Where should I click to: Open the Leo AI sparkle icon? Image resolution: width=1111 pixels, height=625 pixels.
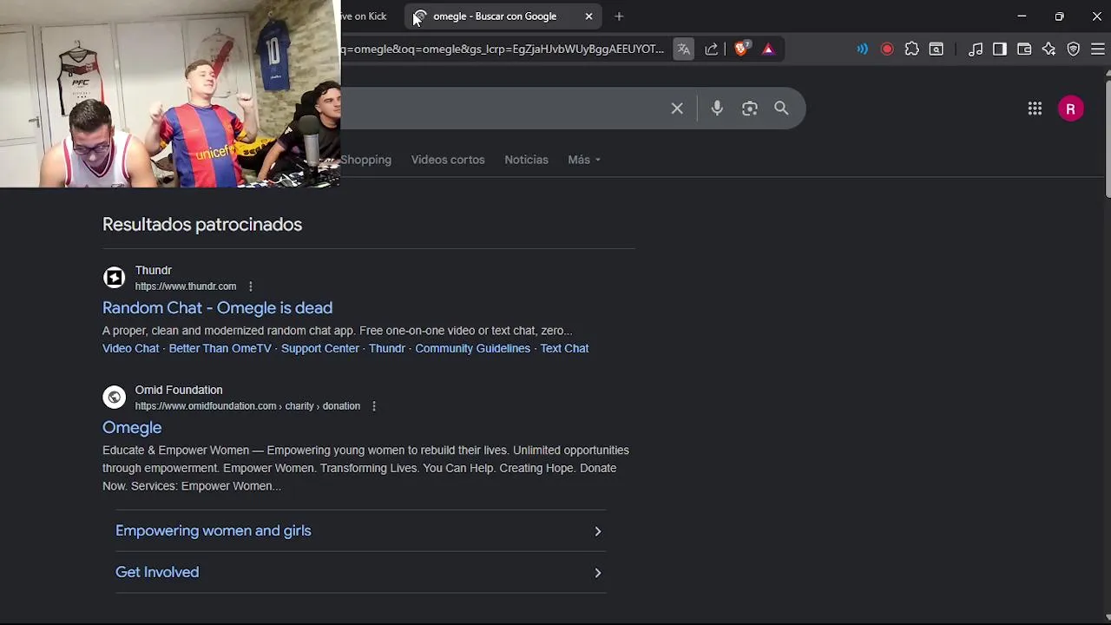click(1049, 49)
